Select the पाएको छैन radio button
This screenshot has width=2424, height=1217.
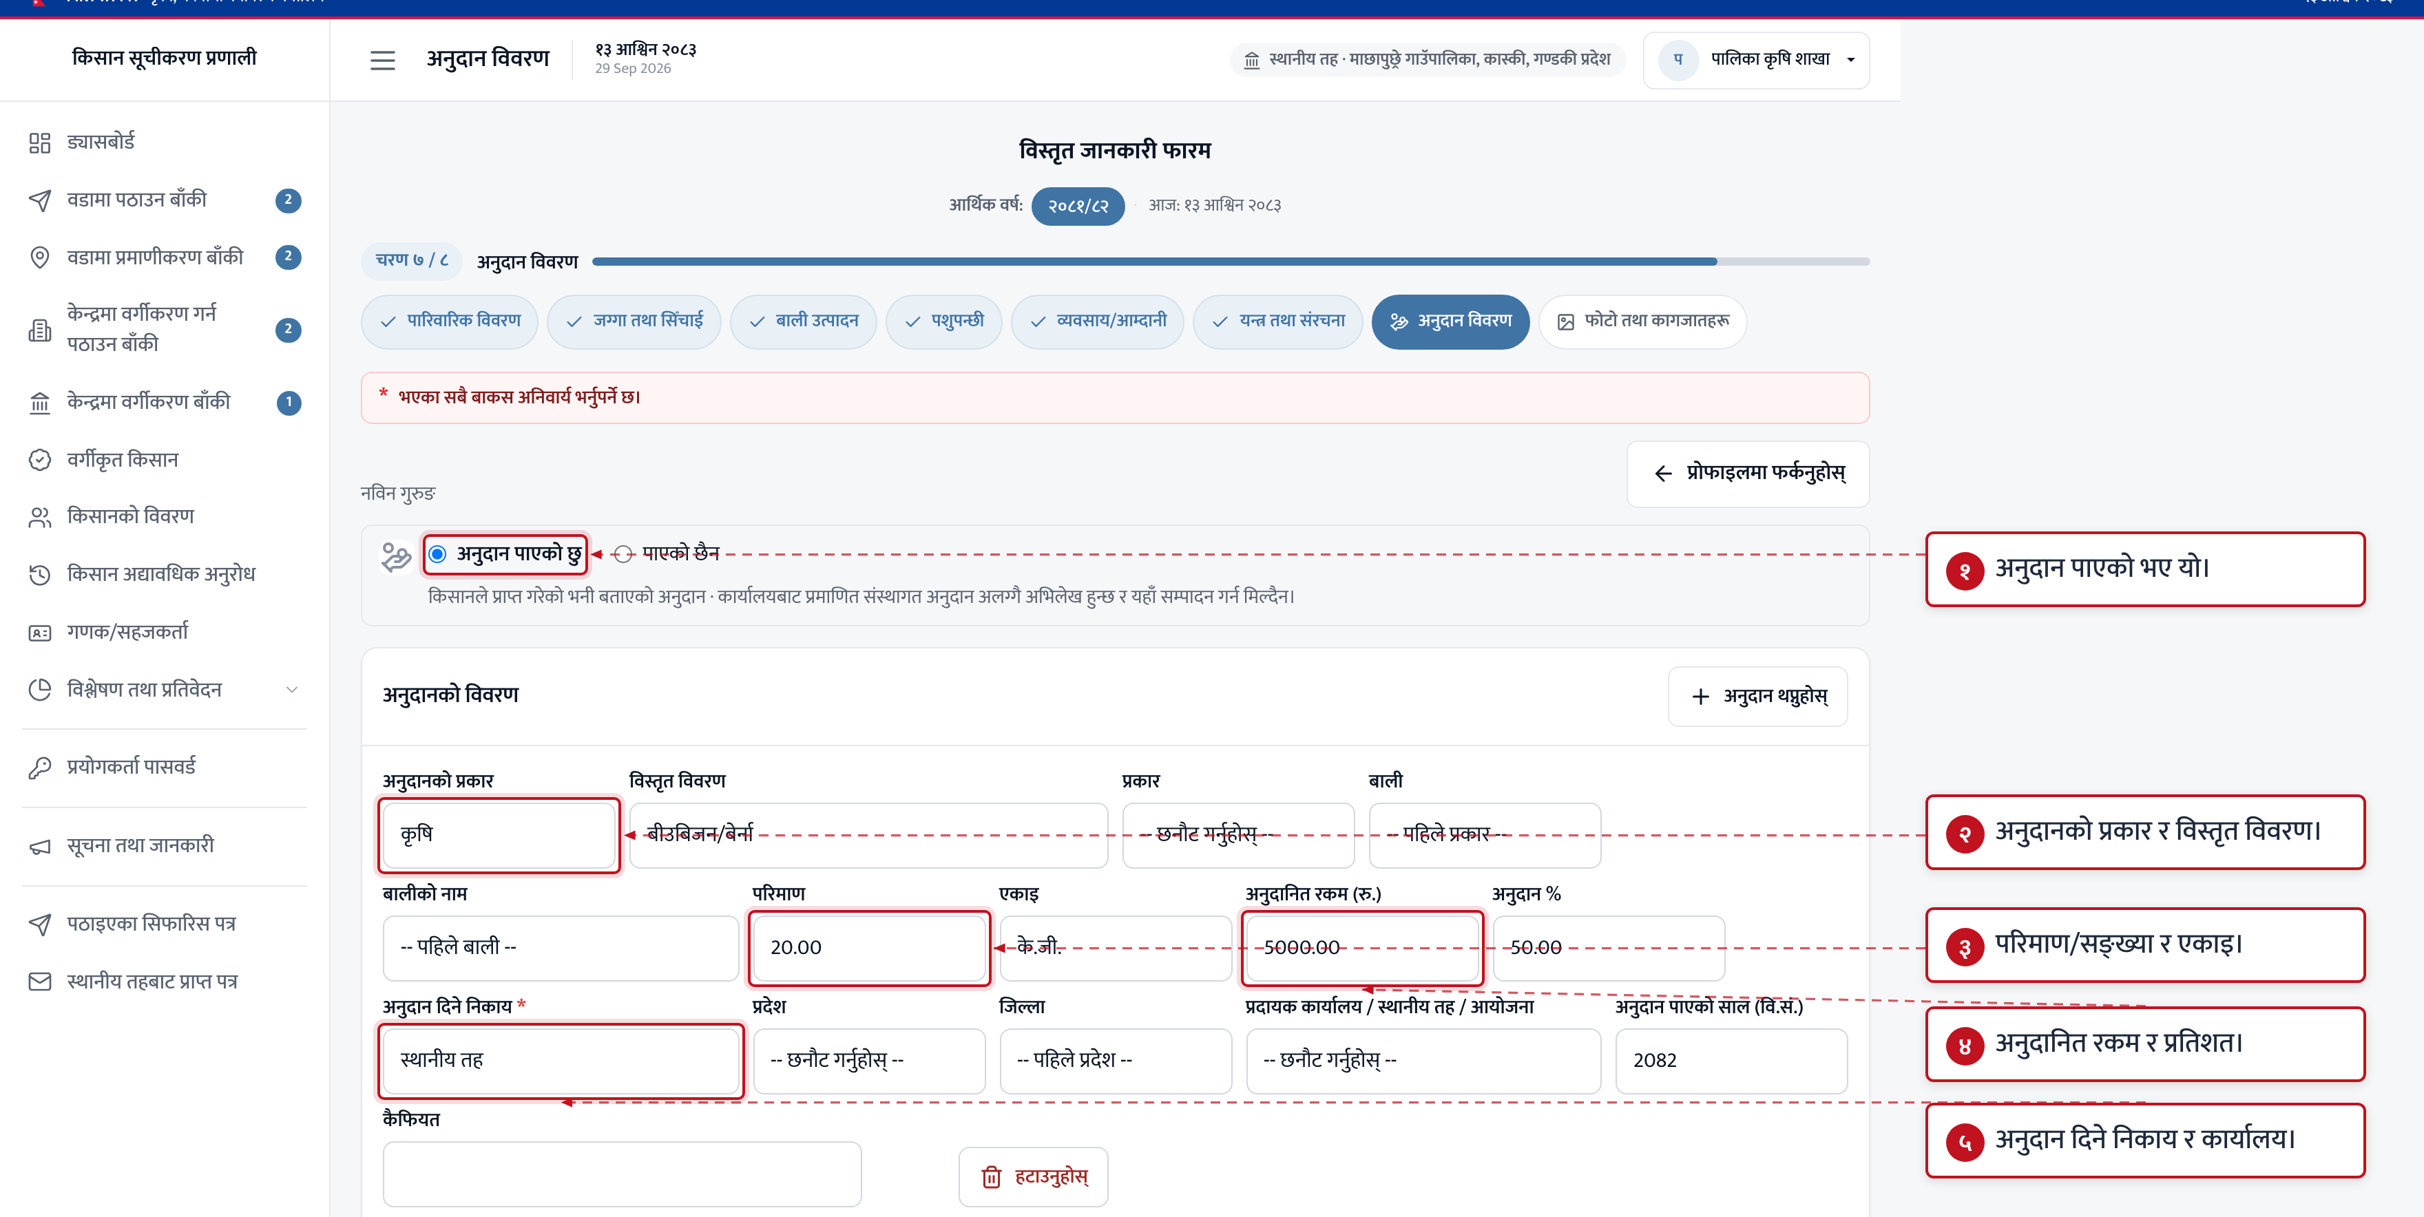[x=622, y=554]
